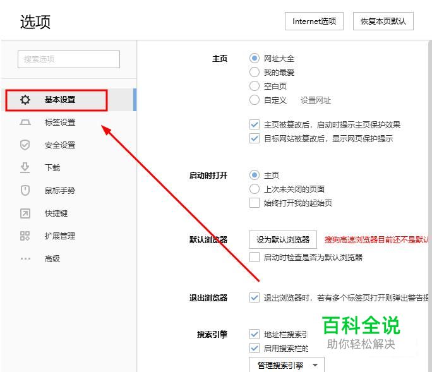Click 恢复本页默认 button
Viewport: 432px width, 372px height.
point(383,21)
